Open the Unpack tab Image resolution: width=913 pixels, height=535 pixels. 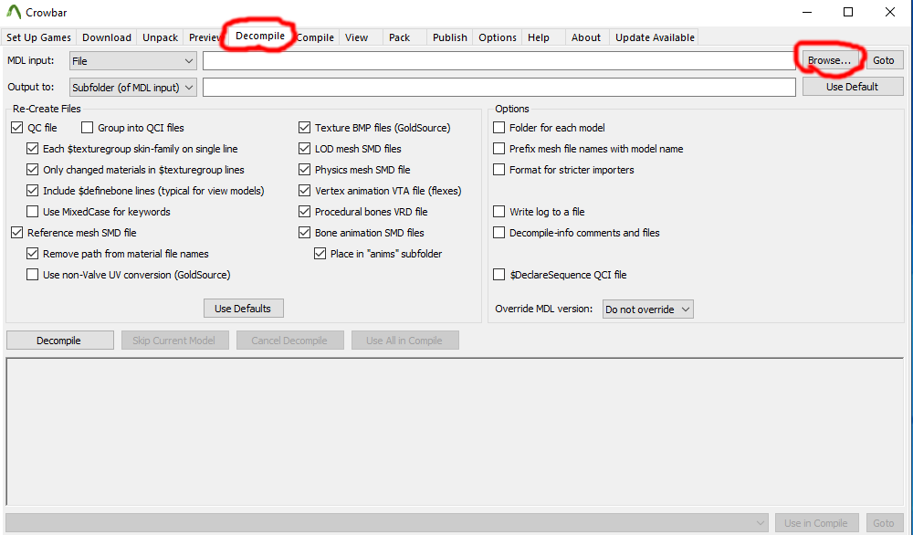coord(160,37)
